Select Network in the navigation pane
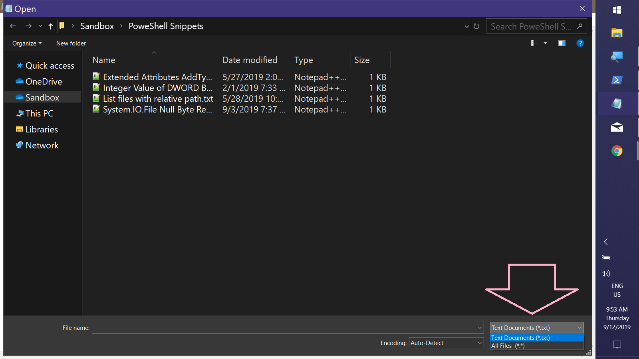 38,145
